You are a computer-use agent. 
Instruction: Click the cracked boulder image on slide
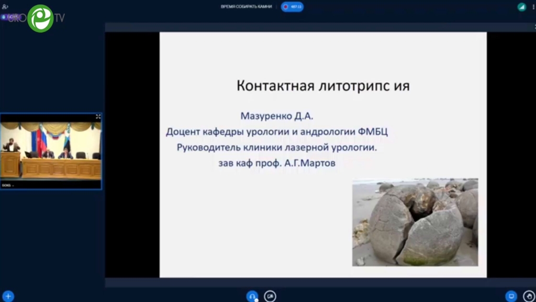click(x=415, y=222)
